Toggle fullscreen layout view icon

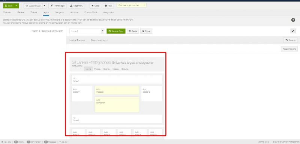293,31
